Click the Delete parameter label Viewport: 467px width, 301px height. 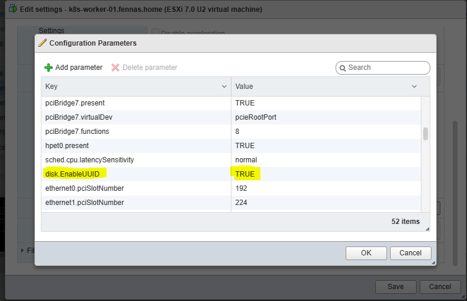150,68
